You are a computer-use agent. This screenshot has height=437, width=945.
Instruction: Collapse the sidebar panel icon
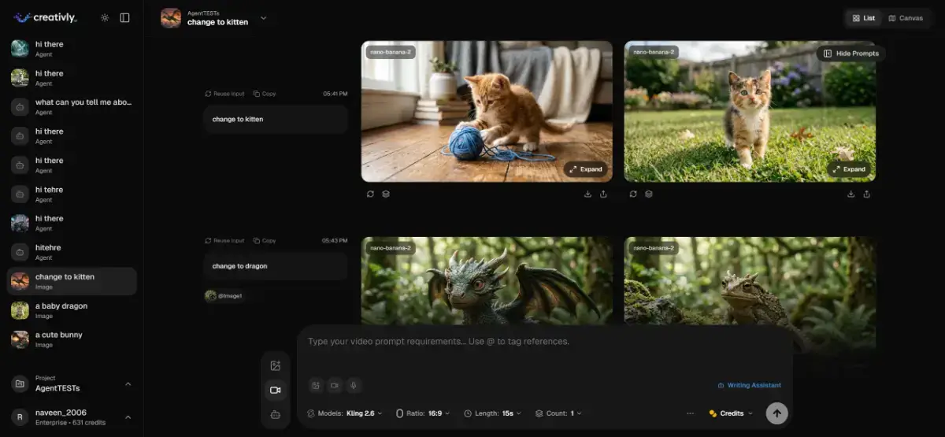click(x=124, y=17)
